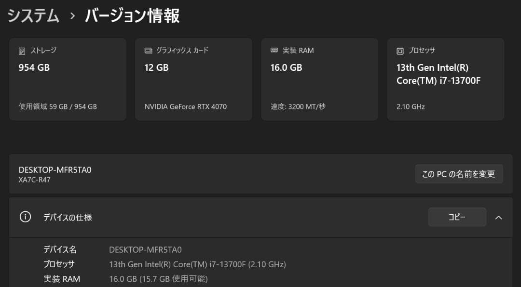The image size is (521, 287).
Task: Click the コピー button for device specs
Action: pos(457,217)
